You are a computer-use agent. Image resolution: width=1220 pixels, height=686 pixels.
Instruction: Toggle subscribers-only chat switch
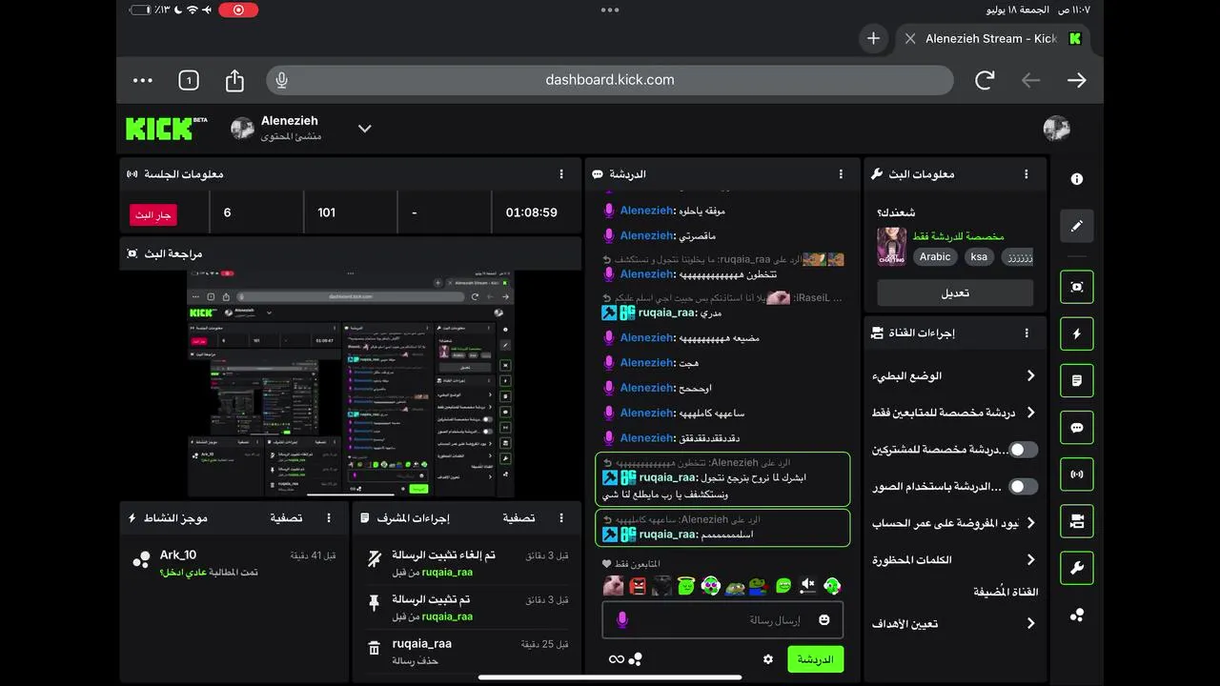point(1023,450)
